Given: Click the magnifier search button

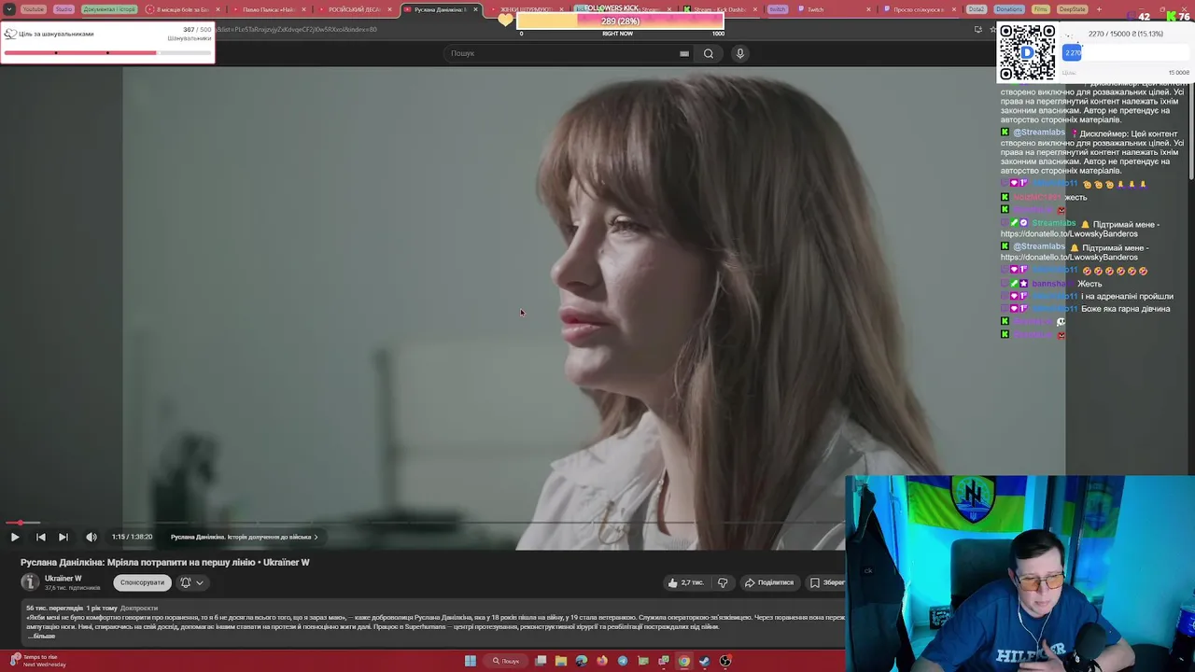Looking at the screenshot, I should (709, 53).
